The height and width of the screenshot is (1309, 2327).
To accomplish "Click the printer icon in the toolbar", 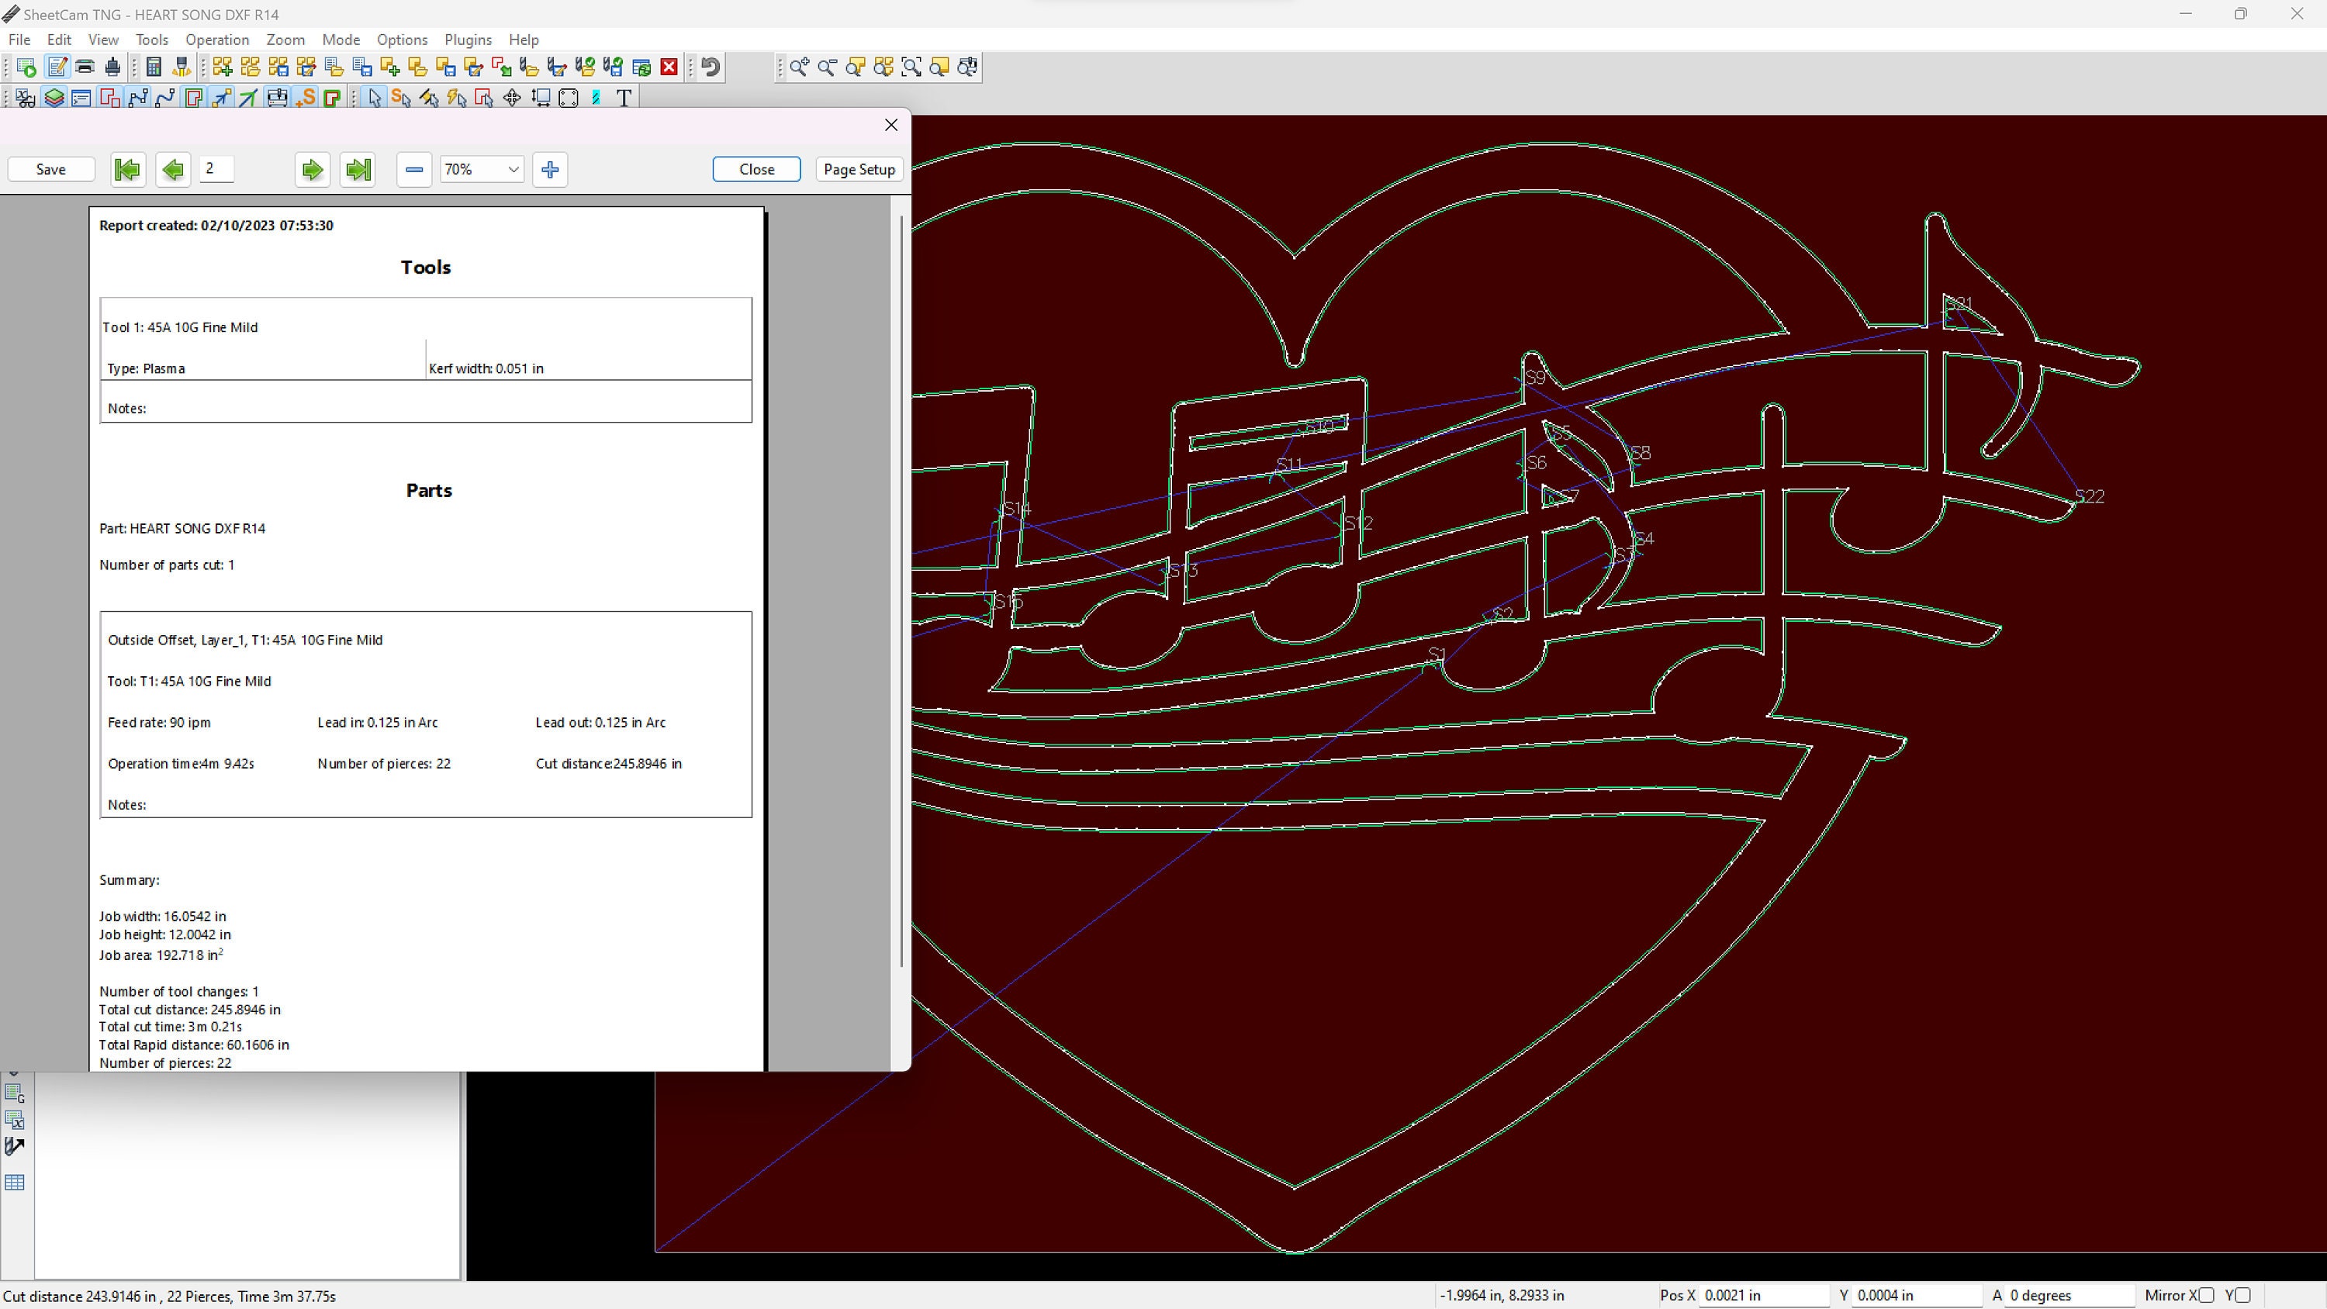I will (84, 67).
